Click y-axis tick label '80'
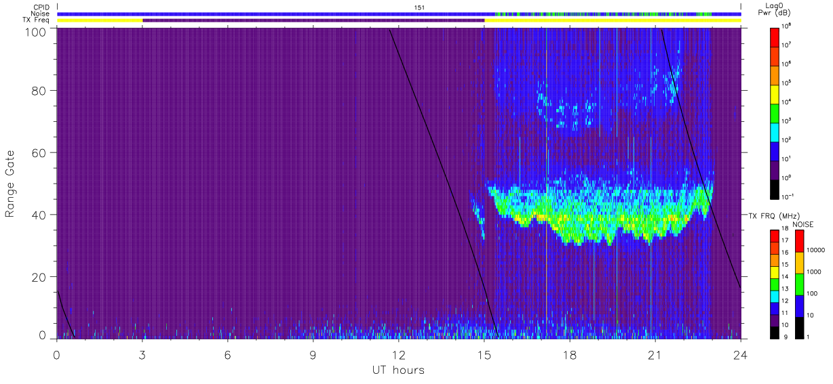 [x=39, y=90]
